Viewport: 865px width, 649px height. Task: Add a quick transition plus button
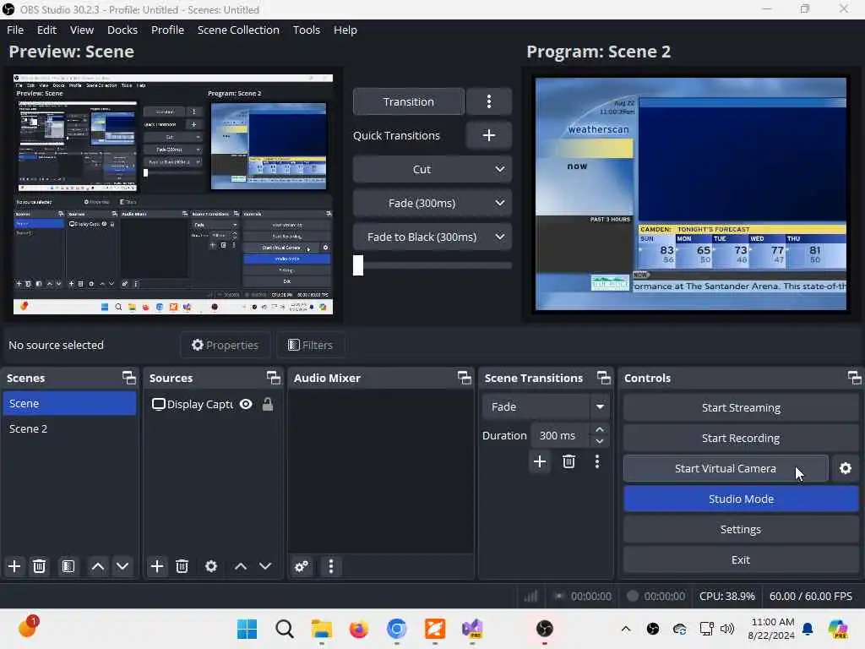point(489,135)
